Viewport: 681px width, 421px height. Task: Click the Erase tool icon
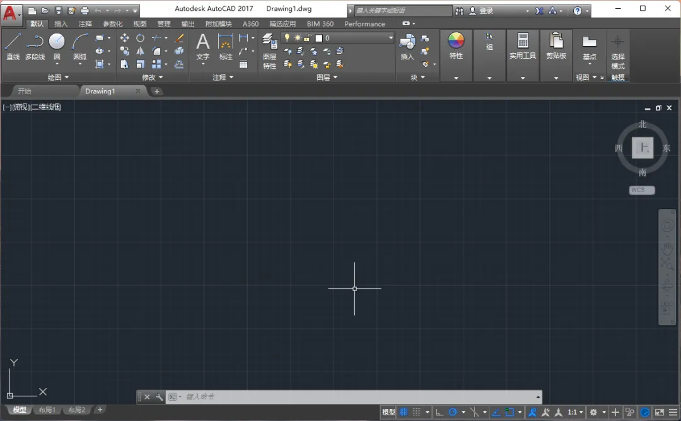click(179, 38)
